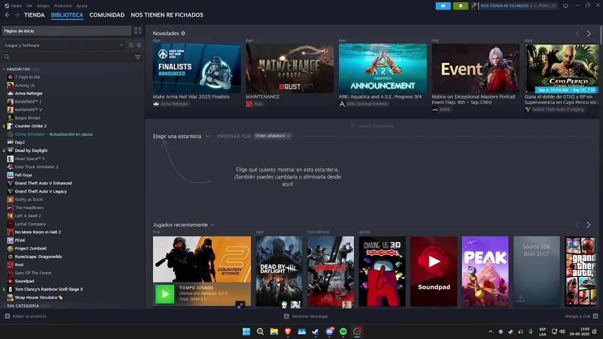Click Añadir estantería
Viewport: 603px width, 339px height.
(372, 126)
